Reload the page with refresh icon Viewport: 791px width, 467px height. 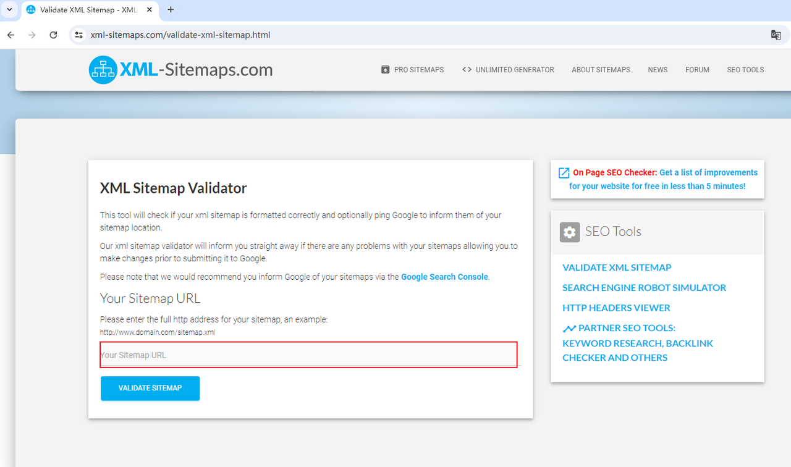click(53, 35)
